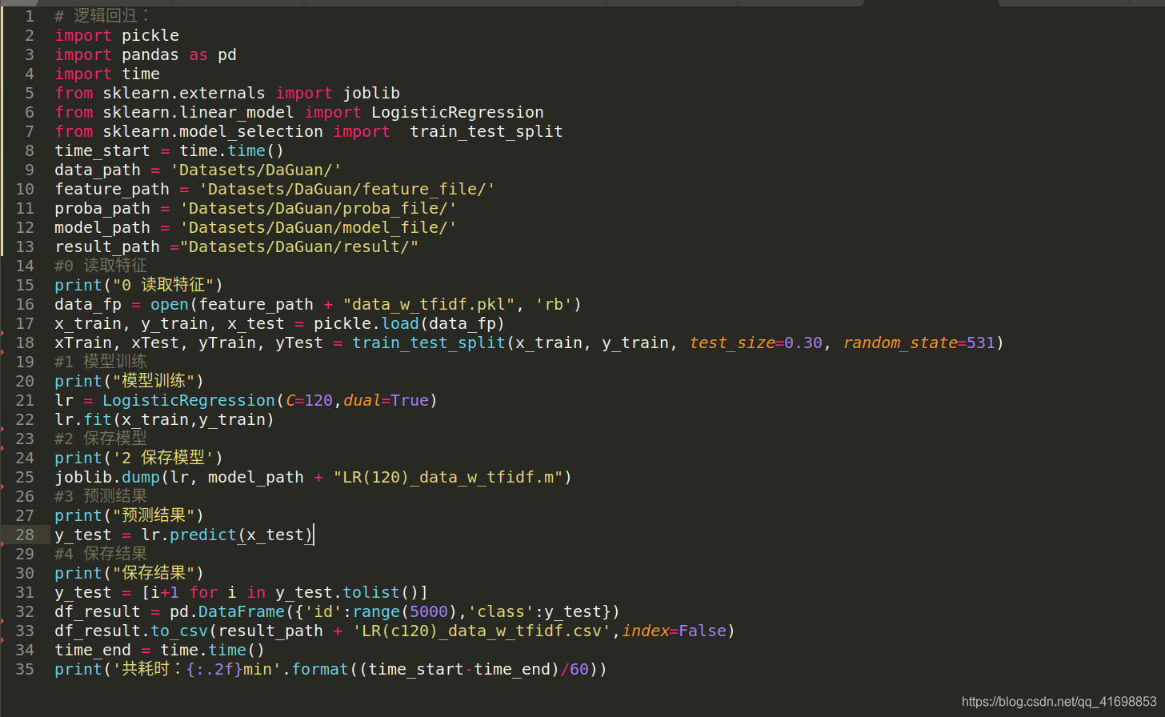Click the '#2 保存模型' comment
The height and width of the screenshot is (717, 1165).
pos(101,439)
